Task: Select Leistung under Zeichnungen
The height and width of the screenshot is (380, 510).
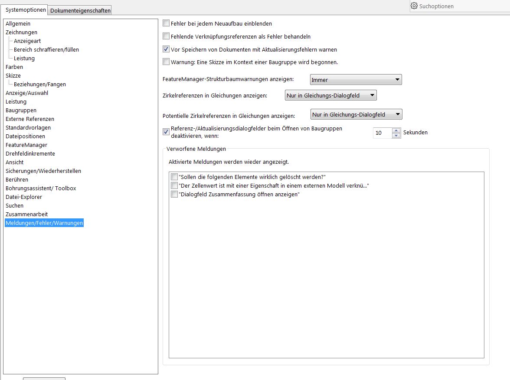Action: (x=24, y=58)
